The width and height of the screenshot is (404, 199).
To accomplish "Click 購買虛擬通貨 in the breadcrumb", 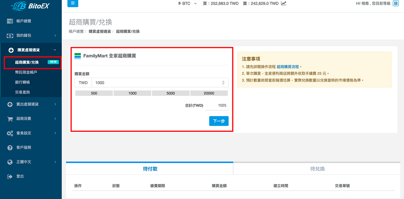I will (x=100, y=31).
